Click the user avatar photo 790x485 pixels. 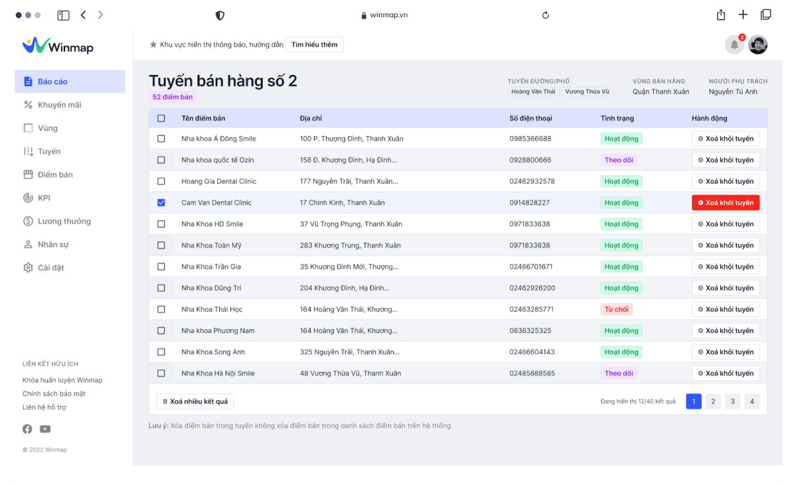758,45
